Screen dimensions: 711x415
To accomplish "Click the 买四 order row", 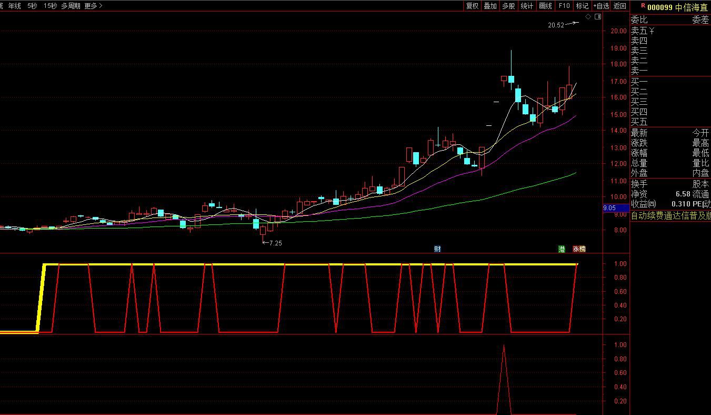I will pyautogui.click(x=670, y=112).
